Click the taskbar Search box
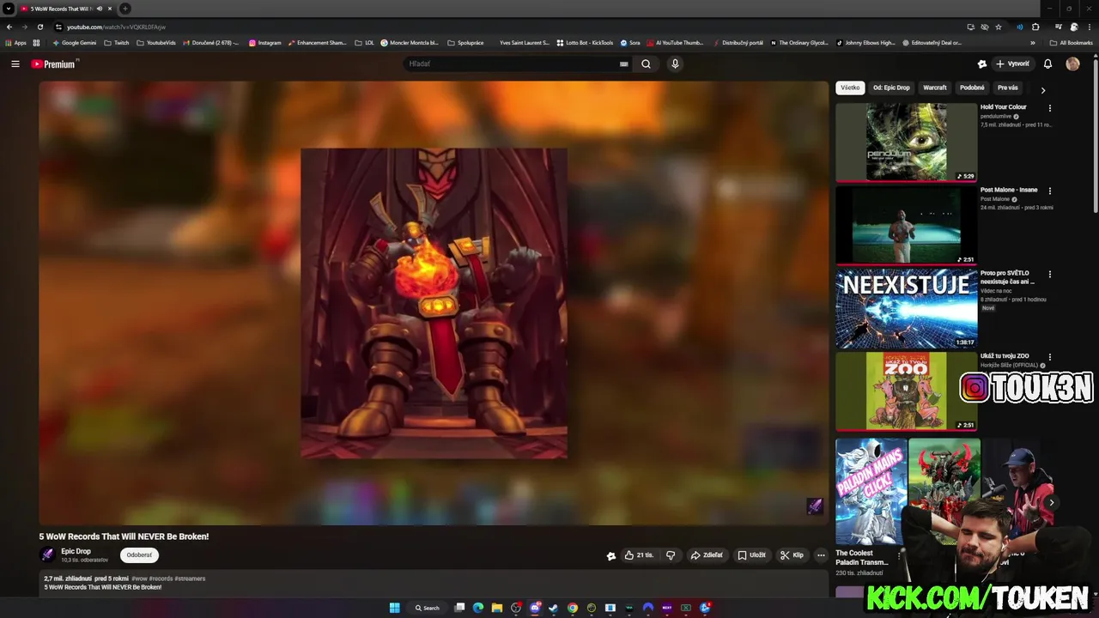 tap(428, 608)
